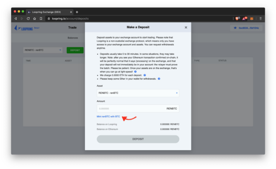Click the Amount input field

click(x=138, y=108)
